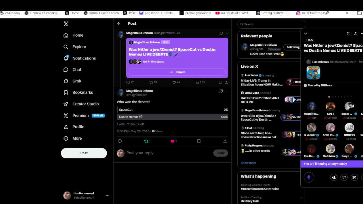Click NNNews speaker avatar

349,128
